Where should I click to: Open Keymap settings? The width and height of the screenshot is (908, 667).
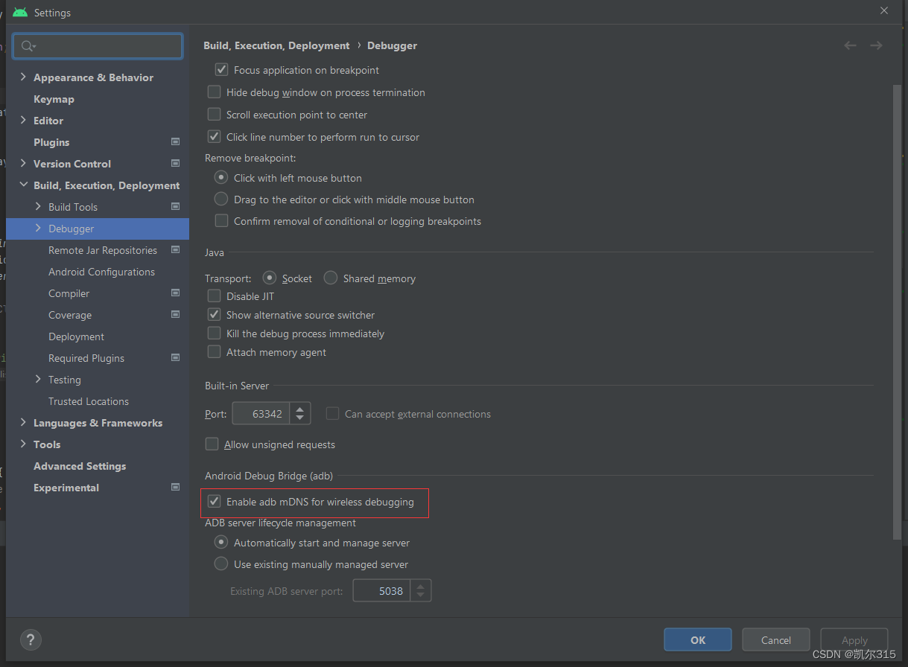point(54,98)
